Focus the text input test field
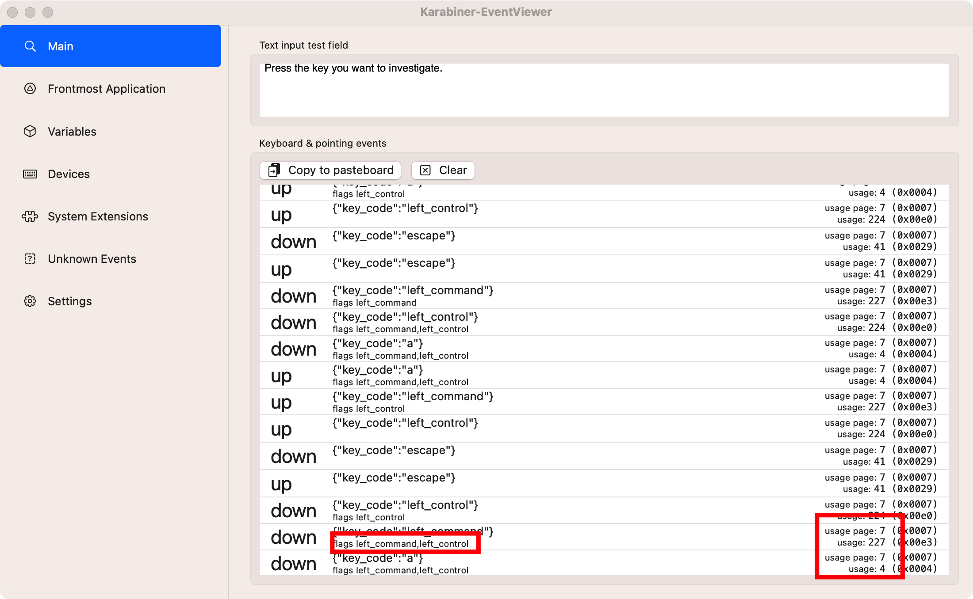 tap(604, 90)
